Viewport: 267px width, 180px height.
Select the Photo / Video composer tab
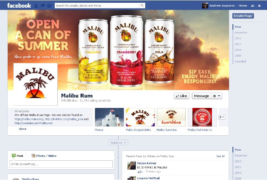click(x=44, y=156)
